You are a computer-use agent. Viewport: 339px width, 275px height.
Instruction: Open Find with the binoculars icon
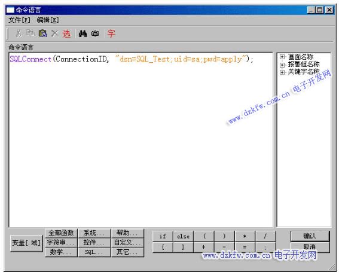(83, 33)
